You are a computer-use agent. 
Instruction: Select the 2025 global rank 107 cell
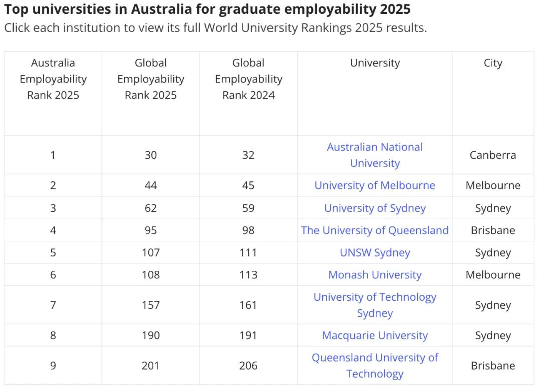click(151, 252)
